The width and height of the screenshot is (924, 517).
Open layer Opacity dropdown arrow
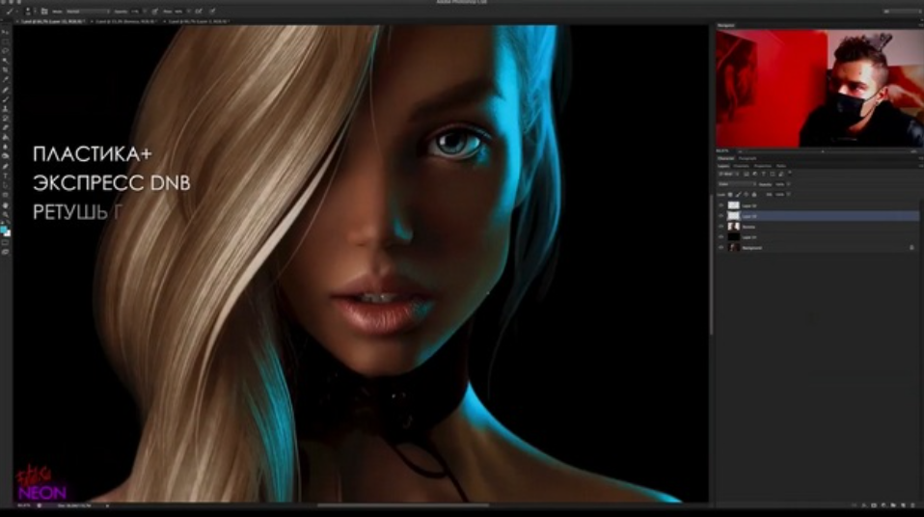click(x=788, y=184)
